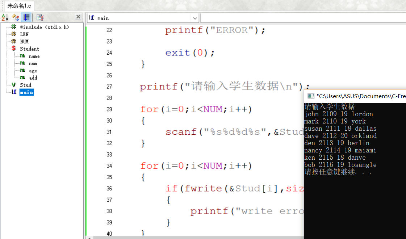Open the main function navigation dropdown
The width and height of the screenshot is (406, 239).
coord(194,18)
